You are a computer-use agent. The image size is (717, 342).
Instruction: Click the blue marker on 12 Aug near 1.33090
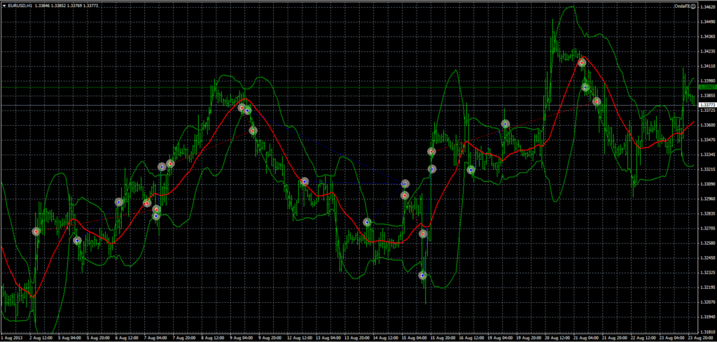pyautogui.click(x=304, y=181)
